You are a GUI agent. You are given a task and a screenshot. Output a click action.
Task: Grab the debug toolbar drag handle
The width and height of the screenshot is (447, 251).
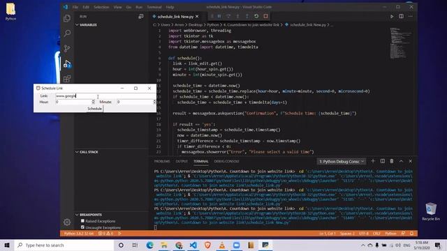212,16
